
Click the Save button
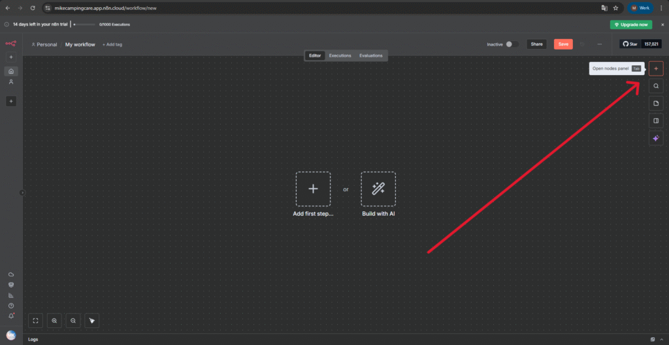point(563,44)
